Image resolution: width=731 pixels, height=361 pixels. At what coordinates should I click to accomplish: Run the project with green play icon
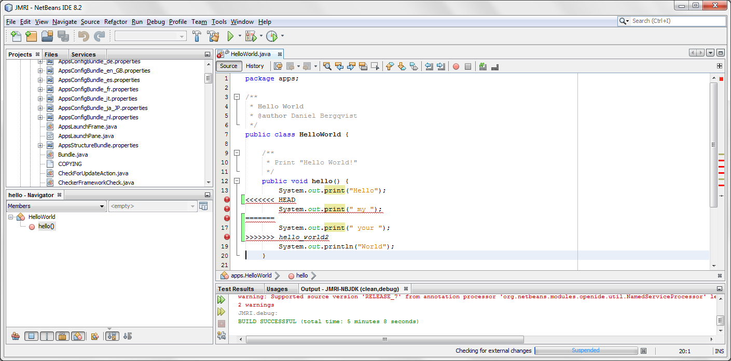[x=231, y=36]
